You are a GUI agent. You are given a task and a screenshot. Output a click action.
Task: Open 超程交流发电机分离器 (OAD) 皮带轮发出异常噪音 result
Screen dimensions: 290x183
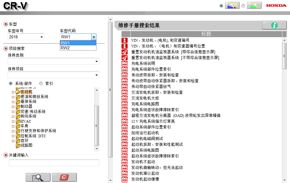tap(176, 115)
